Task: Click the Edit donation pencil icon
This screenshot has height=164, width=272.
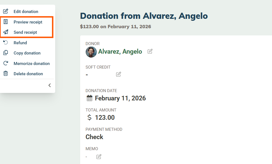Action: (6, 12)
